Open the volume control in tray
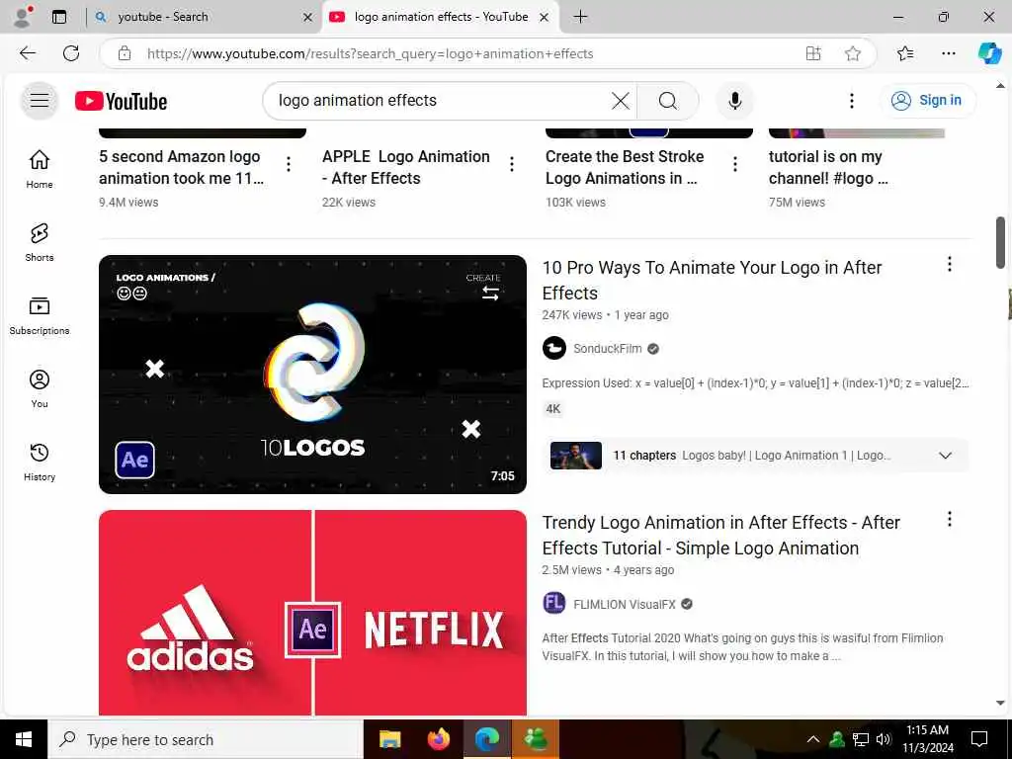Image resolution: width=1012 pixels, height=759 pixels. coord(884,739)
